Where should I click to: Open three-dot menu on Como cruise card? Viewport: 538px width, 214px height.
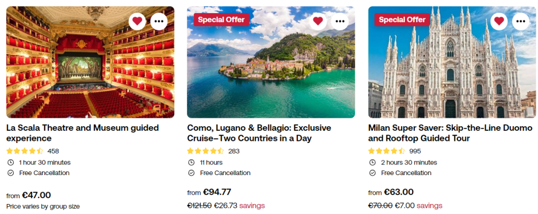point(340,21)
